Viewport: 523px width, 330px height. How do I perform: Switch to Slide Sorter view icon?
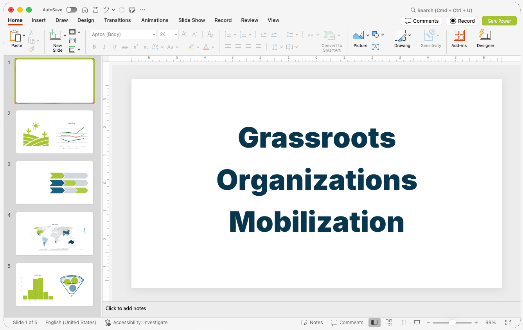tap(389, 323)
